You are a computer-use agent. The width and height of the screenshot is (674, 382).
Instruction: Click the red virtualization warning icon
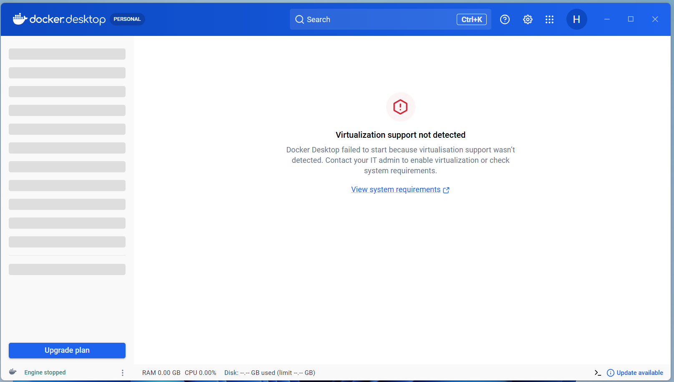click(x=400, y=107)
